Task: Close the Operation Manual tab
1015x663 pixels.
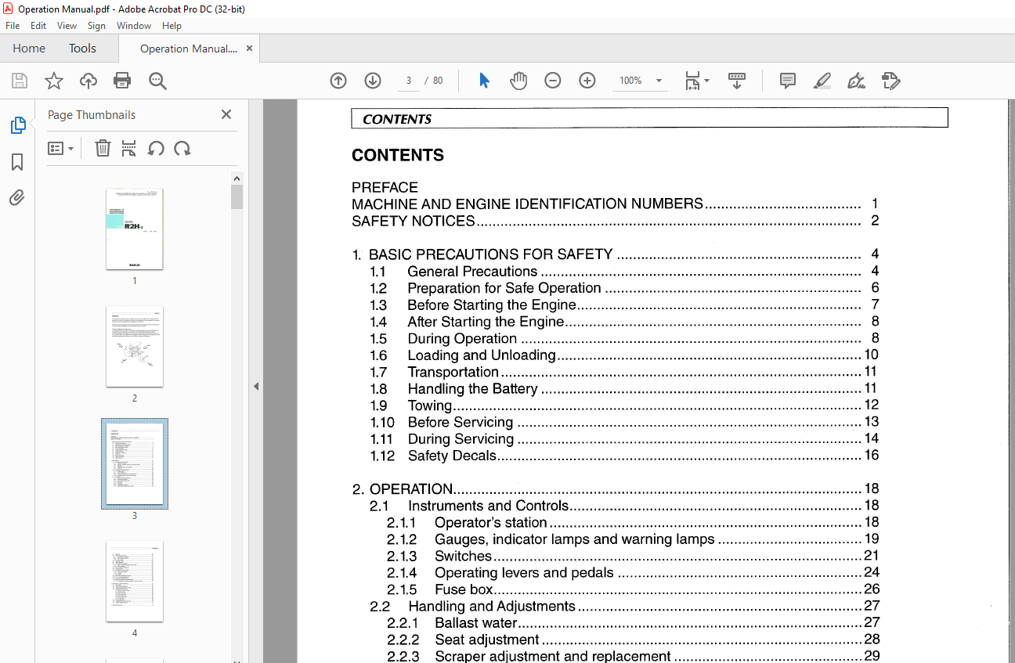Action: coord(249,48)
